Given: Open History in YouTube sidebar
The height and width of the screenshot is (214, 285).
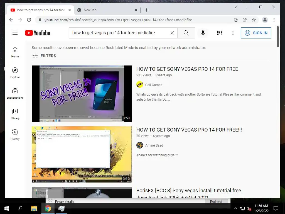Looking at the screenshot, I should tap(15, 135).
